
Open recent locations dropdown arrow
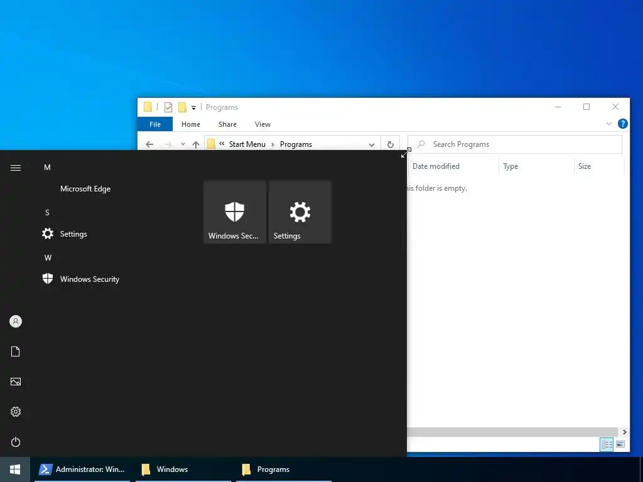[x=183, y=144]
